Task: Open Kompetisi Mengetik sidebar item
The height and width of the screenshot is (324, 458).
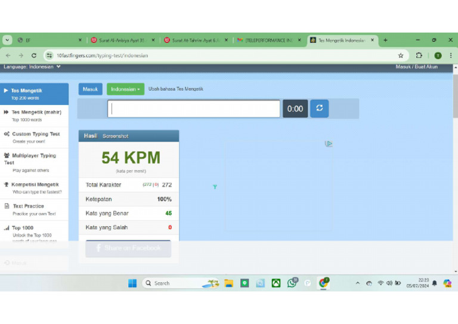Action: [x=34, y=188]
